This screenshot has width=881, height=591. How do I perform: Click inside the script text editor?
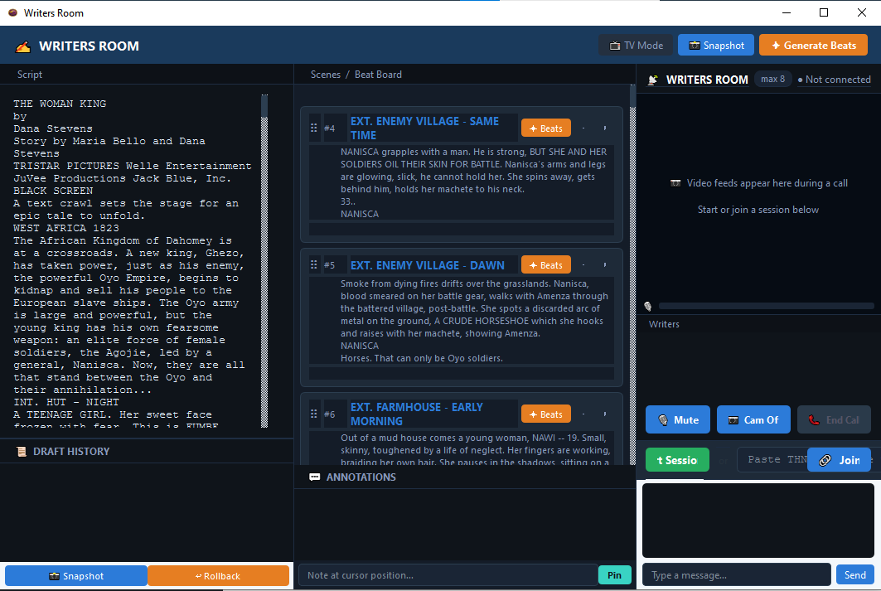click(135, 261)
